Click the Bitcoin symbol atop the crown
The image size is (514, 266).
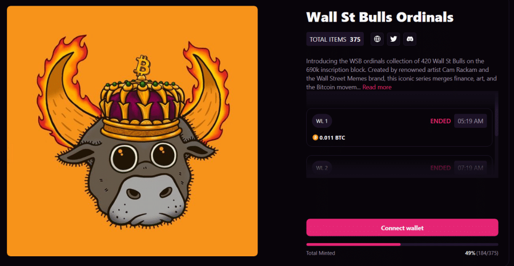(142, 66)
